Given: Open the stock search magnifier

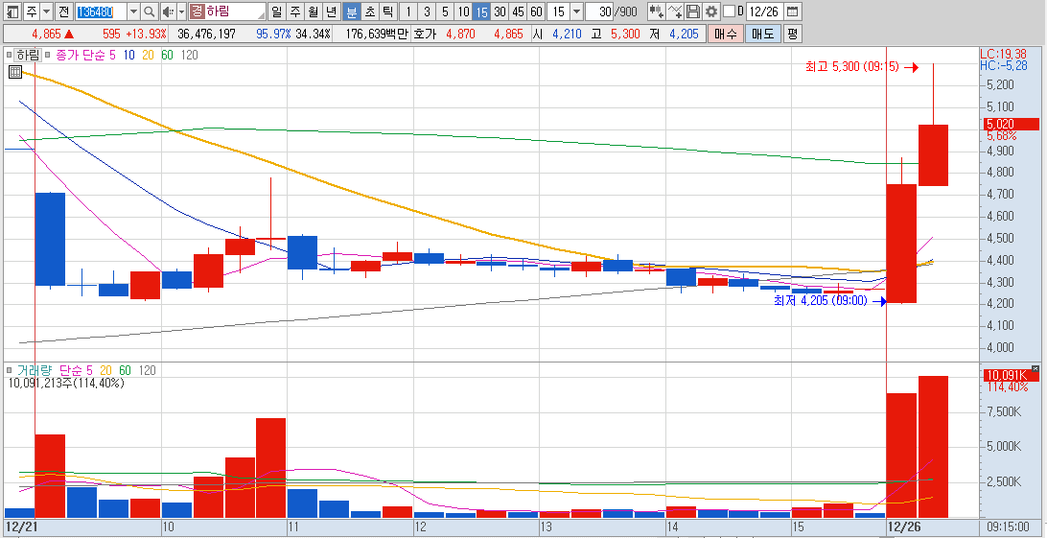Looking at the screenshot, I should point(150,12).
